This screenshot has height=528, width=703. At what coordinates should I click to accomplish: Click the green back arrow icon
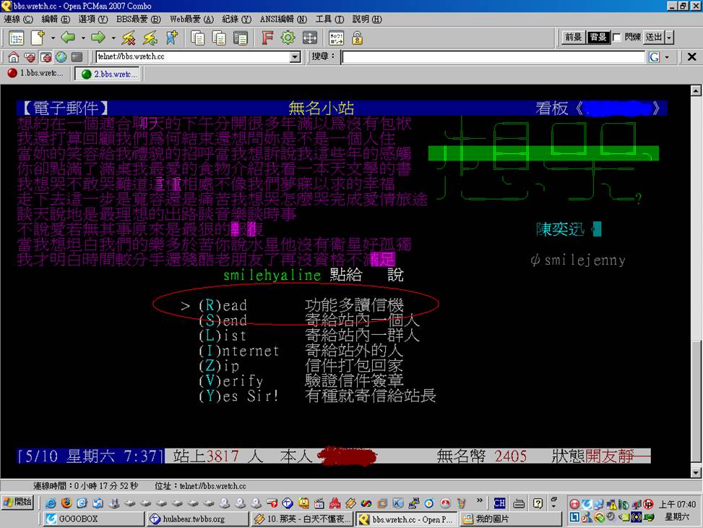click(x=68, y=38)
